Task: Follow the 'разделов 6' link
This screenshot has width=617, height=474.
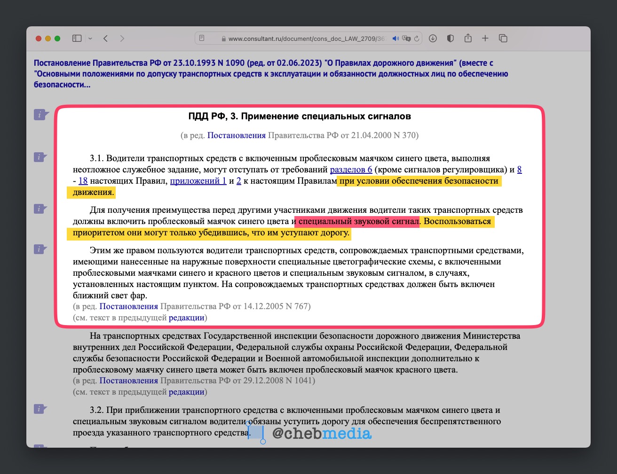Action: [351, 170]
